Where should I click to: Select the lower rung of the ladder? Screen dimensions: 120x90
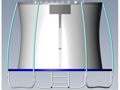(60, 83)
